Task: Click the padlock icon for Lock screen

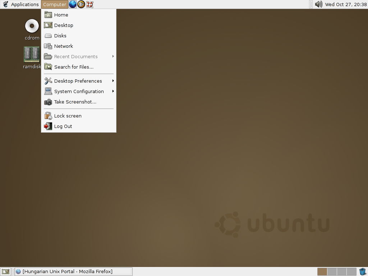Action: 48,116
